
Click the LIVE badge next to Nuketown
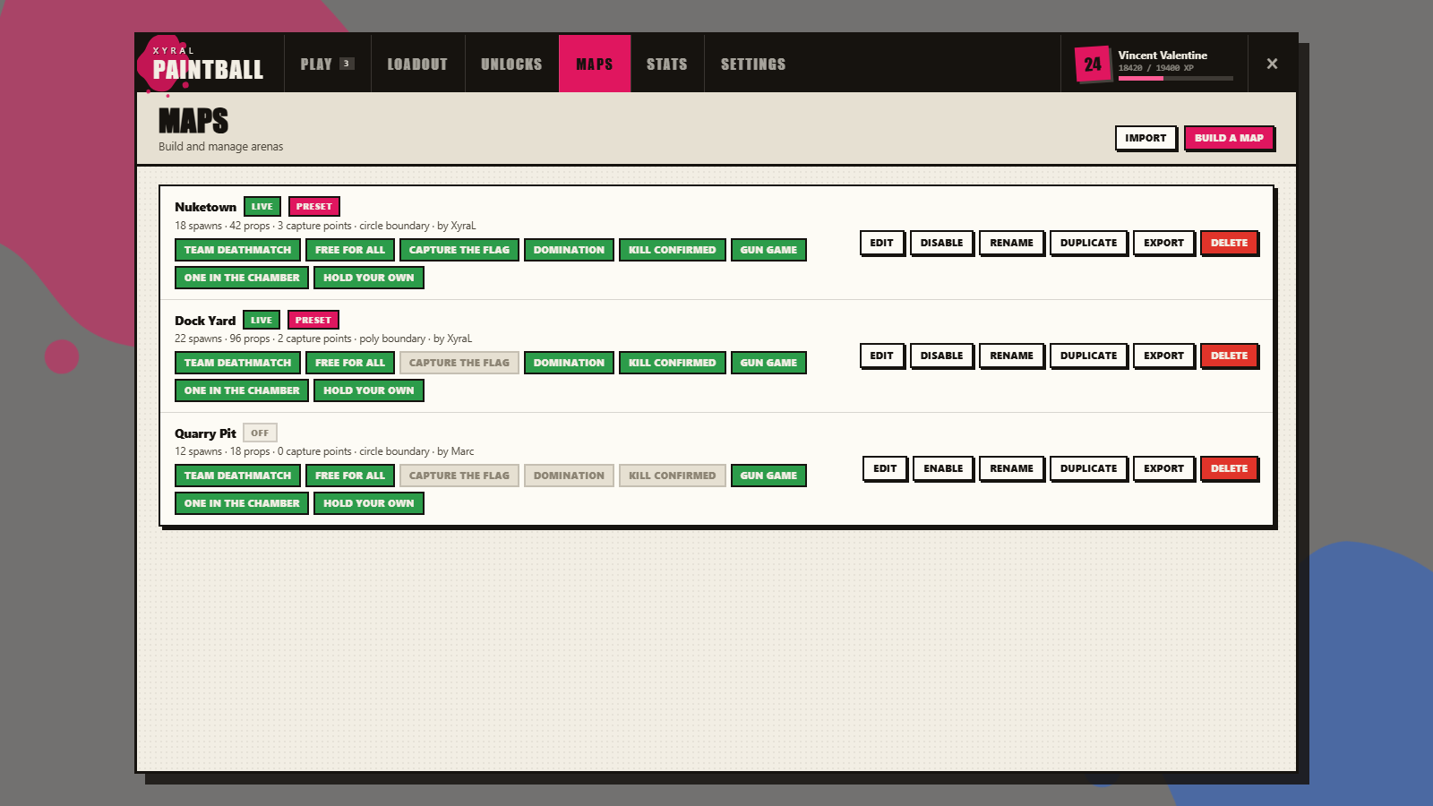[262, 206]
